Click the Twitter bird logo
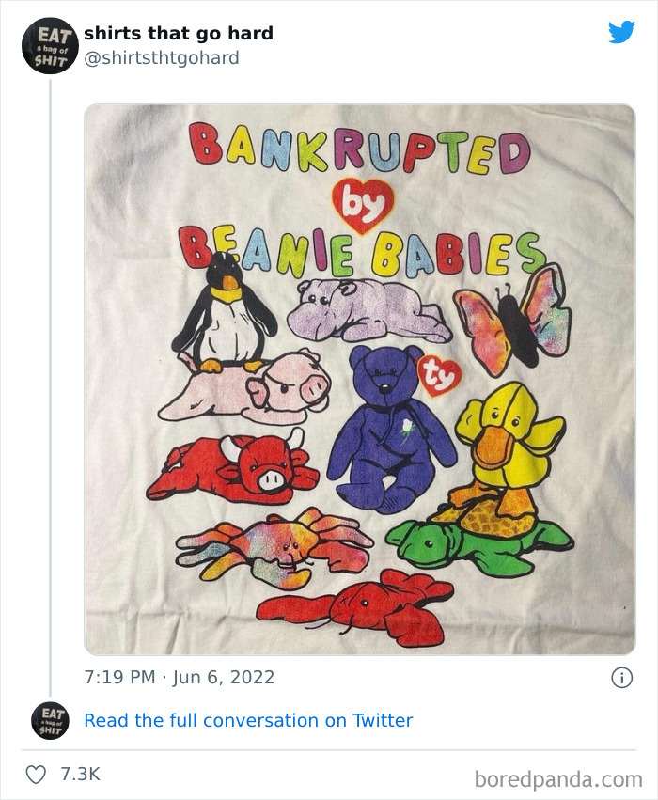Screen dimensions: 658x800 coord(621,32)
